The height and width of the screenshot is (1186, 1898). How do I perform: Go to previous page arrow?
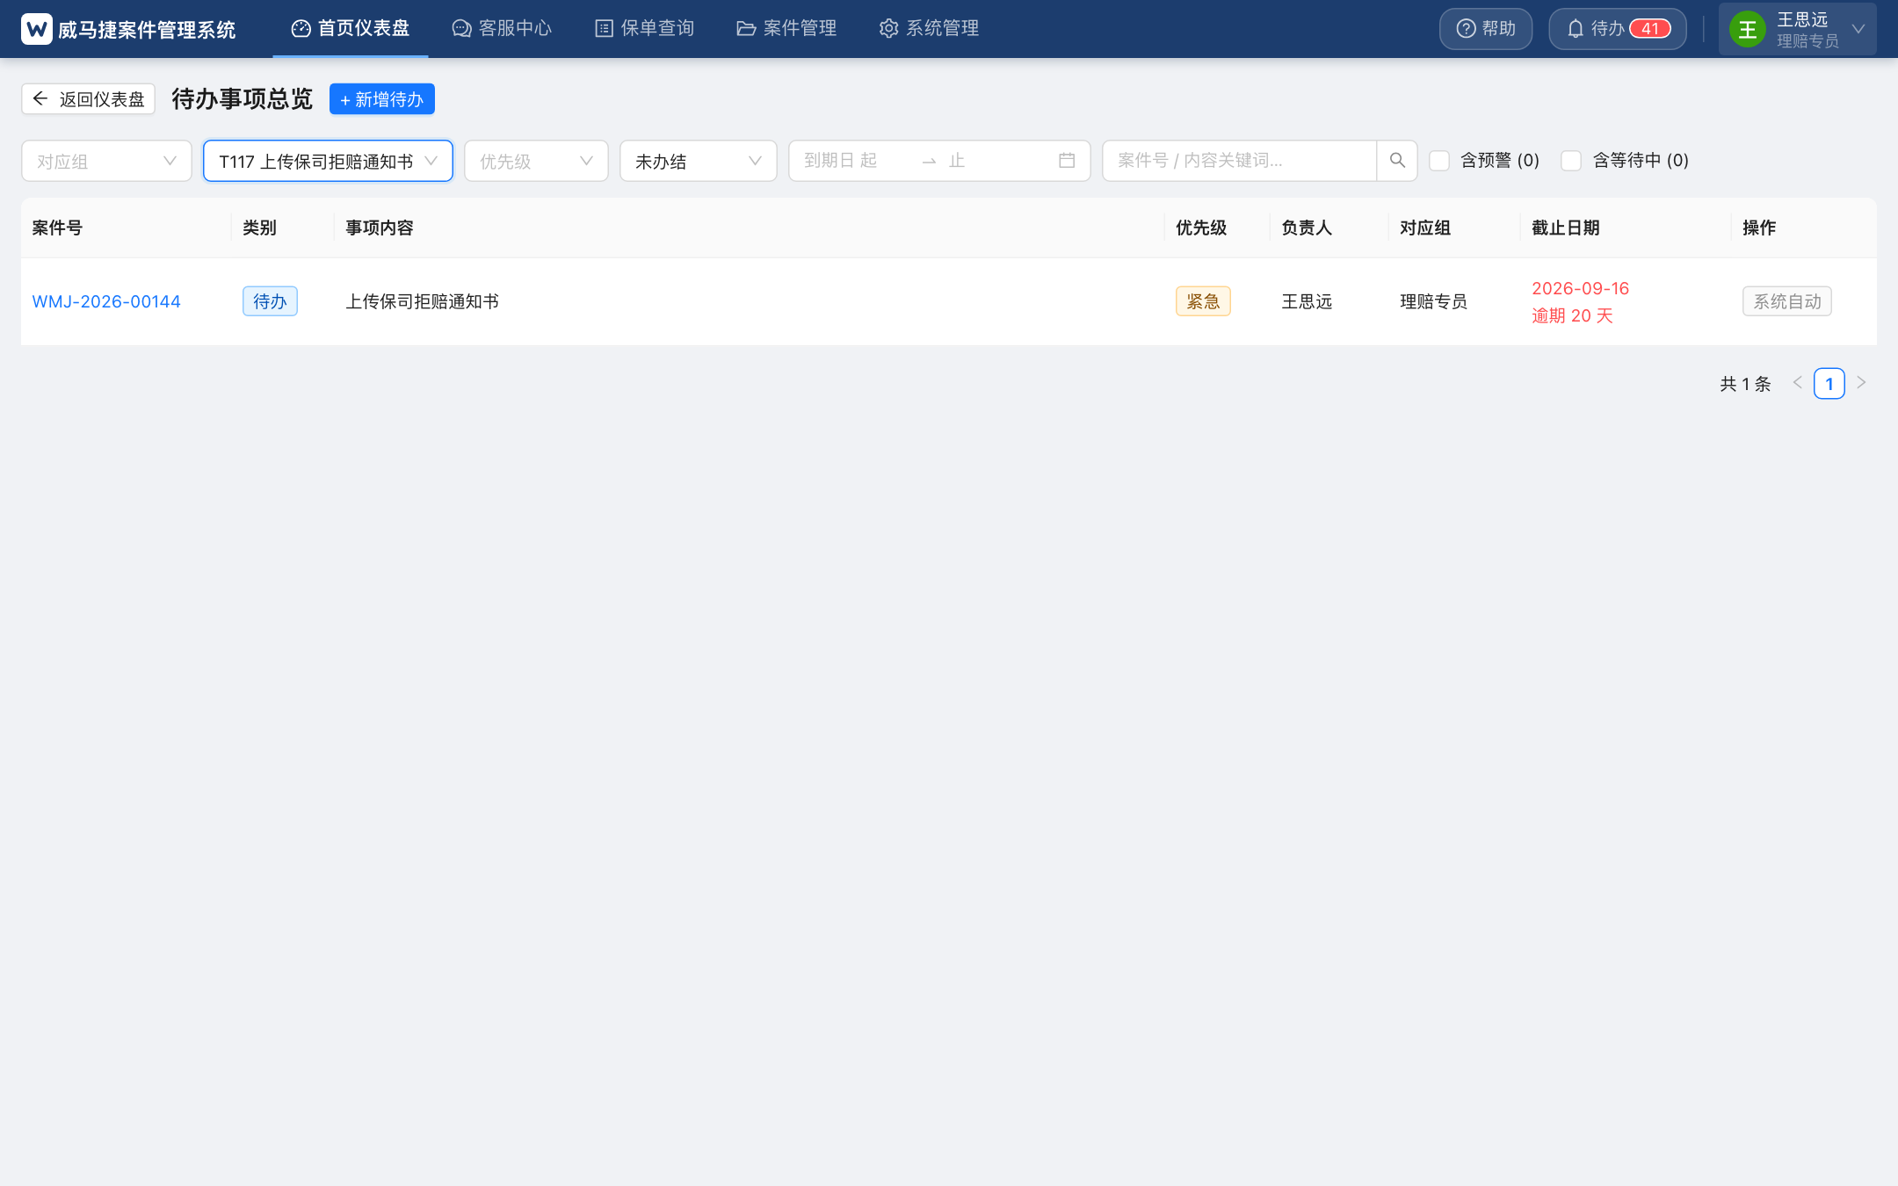click(1797, 383)
